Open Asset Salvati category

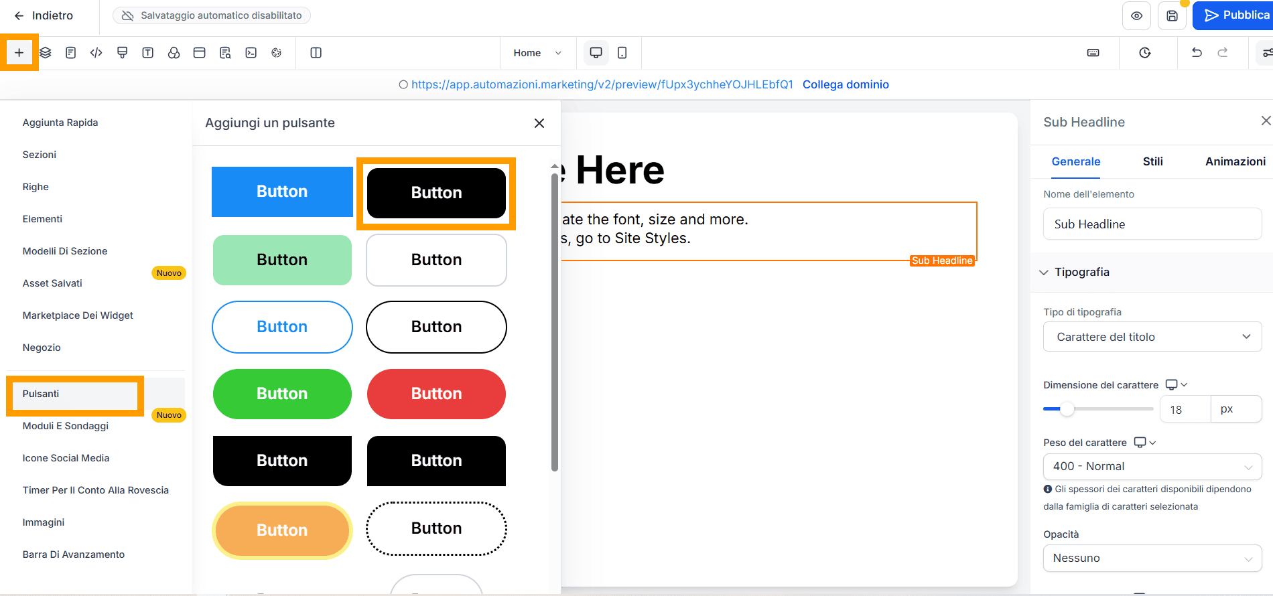pos(52,283)
